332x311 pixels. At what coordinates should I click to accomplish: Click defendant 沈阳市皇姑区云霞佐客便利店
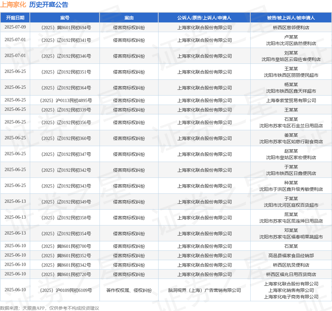tap(291, 59)
